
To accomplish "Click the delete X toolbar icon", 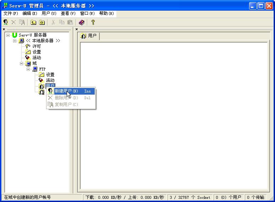I will [x=14, y=22].
